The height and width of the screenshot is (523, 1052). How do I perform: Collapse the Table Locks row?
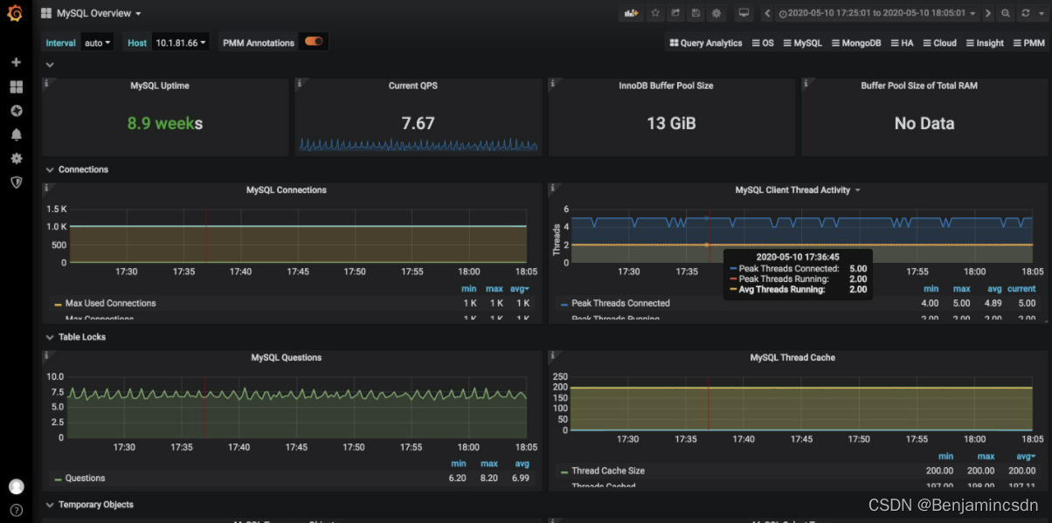(75, 337)
